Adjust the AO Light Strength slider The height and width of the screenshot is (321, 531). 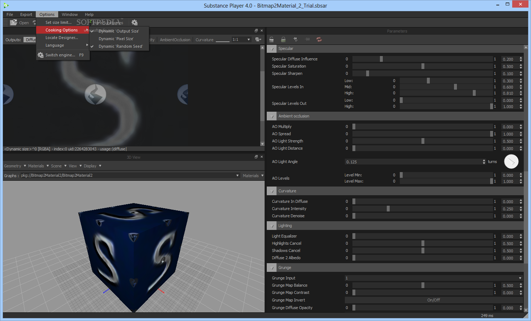coord(423,141)
